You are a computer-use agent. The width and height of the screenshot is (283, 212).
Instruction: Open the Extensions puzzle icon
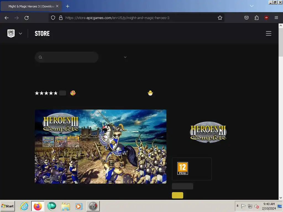pyautogui.click(x=256, y=18)
